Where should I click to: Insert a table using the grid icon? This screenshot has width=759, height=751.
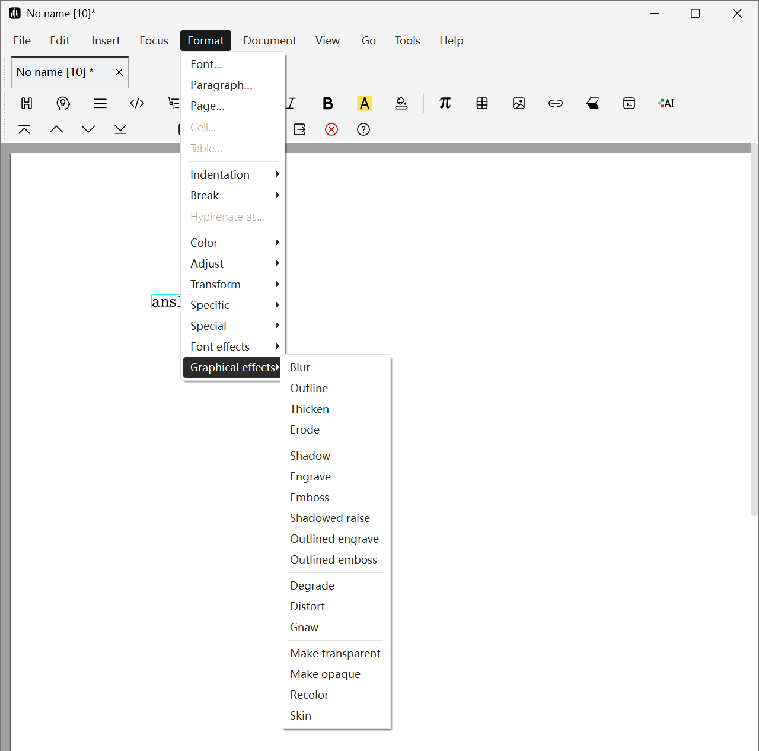482,103
